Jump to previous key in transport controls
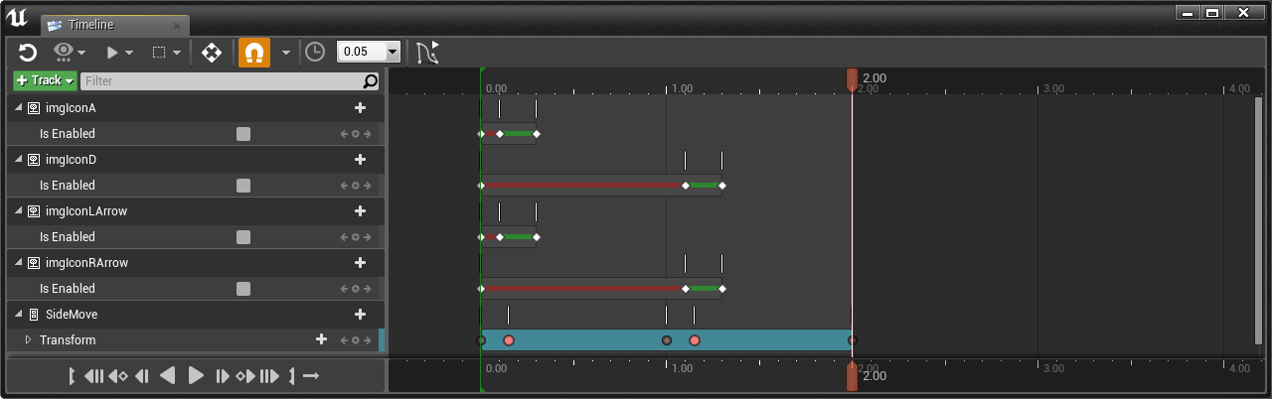 117,376
